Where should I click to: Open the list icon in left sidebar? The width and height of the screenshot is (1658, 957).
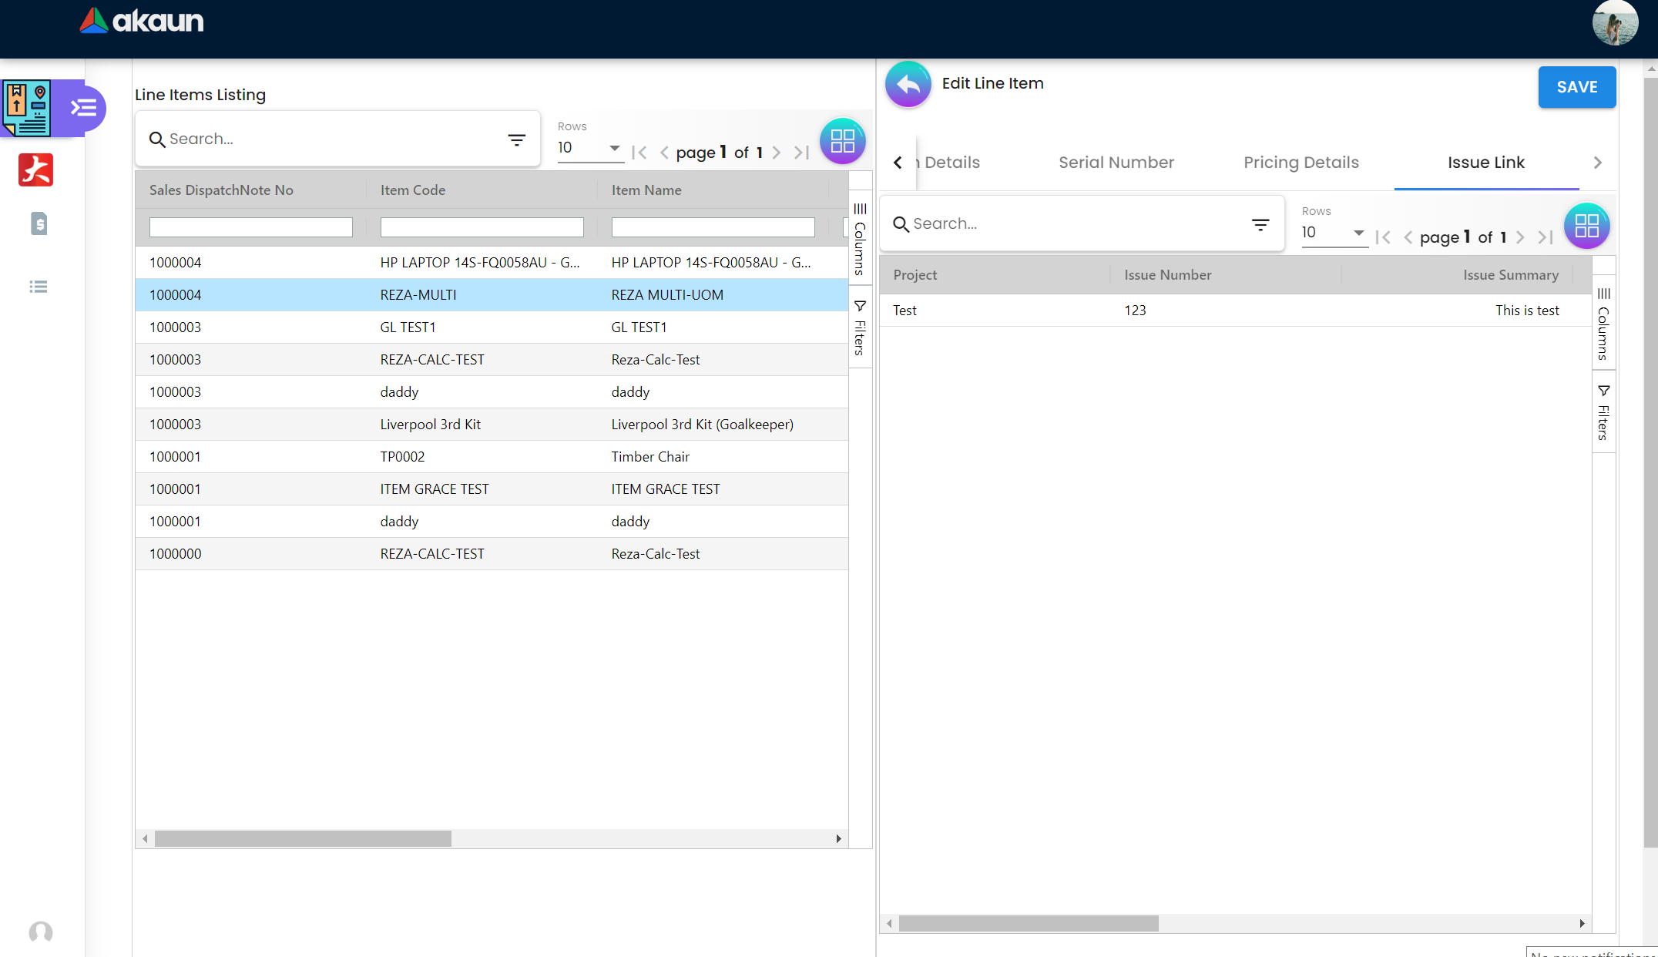coord(39,287)
